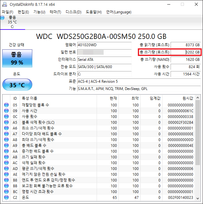Click the attribute list scroll down arrow
Screen dimensions: 203x204
tap(198, 198)
